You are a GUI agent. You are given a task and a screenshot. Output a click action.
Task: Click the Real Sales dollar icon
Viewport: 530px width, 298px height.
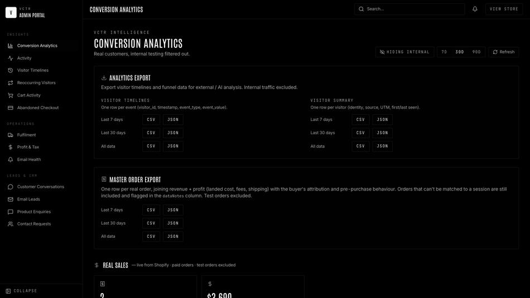coord(97,265)
